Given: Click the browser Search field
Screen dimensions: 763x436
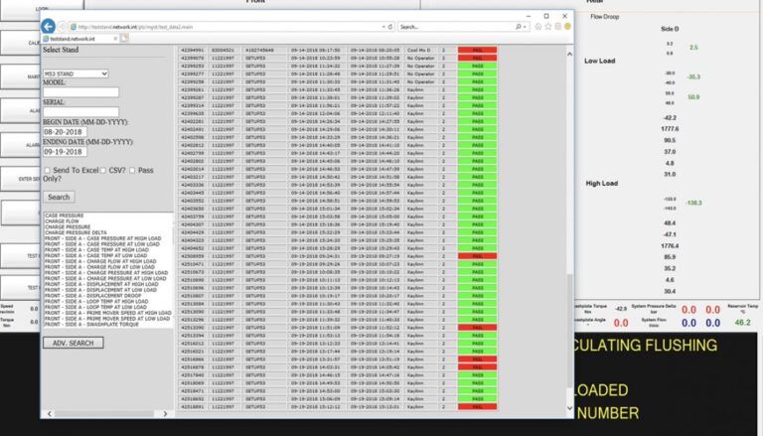Looking at the screenshot, I should [456, 27].
